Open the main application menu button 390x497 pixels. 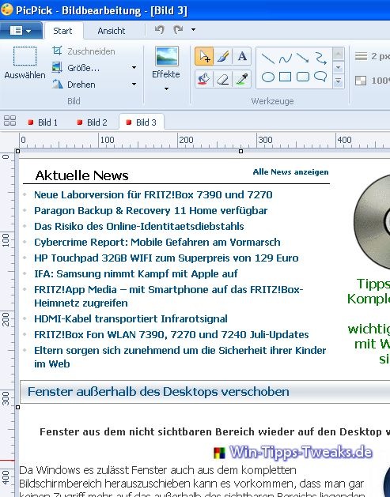(x=21, y=31)
